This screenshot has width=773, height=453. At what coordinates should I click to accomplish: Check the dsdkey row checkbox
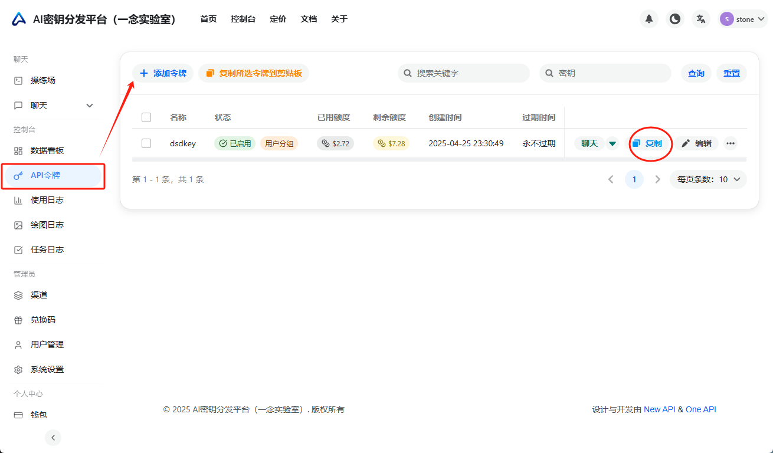146,143
